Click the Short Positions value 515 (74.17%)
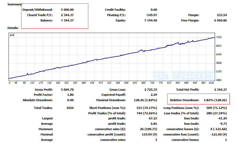The image size is (237, 143). (x=147, y=108)
